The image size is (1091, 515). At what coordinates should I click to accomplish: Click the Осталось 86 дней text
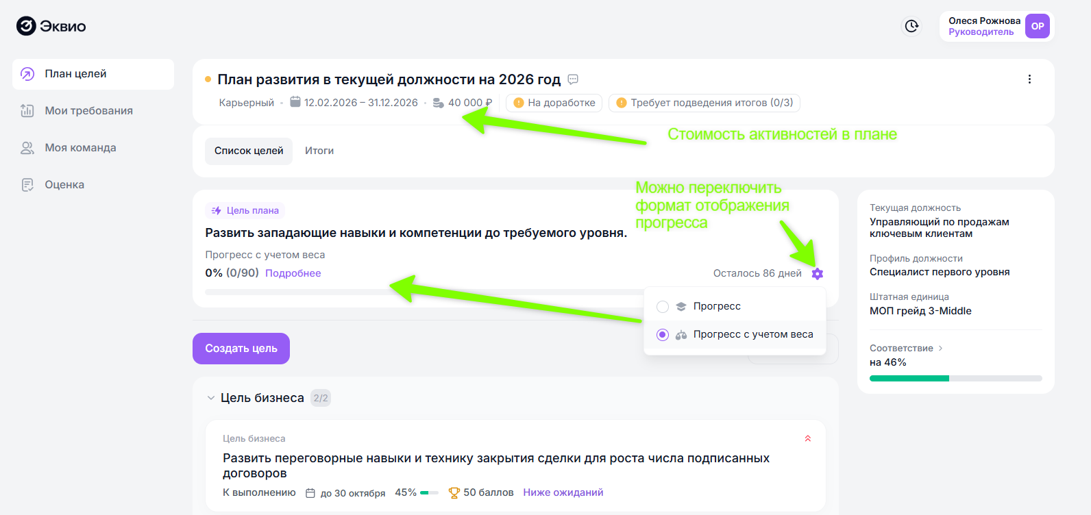757,273
